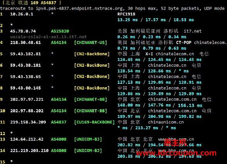227x164 pixels.
Task: Click hop number 12
Action: (x=3, y=134)
